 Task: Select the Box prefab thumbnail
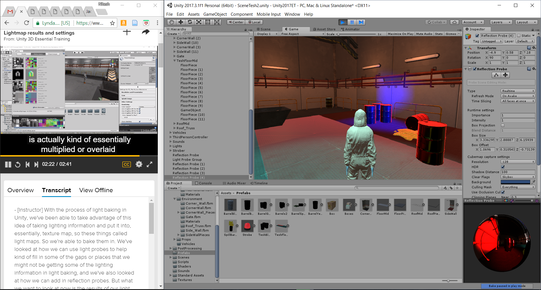pyautogui.click(x=332, y=205)
